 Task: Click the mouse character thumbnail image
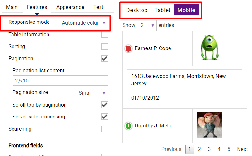[210, 125]
